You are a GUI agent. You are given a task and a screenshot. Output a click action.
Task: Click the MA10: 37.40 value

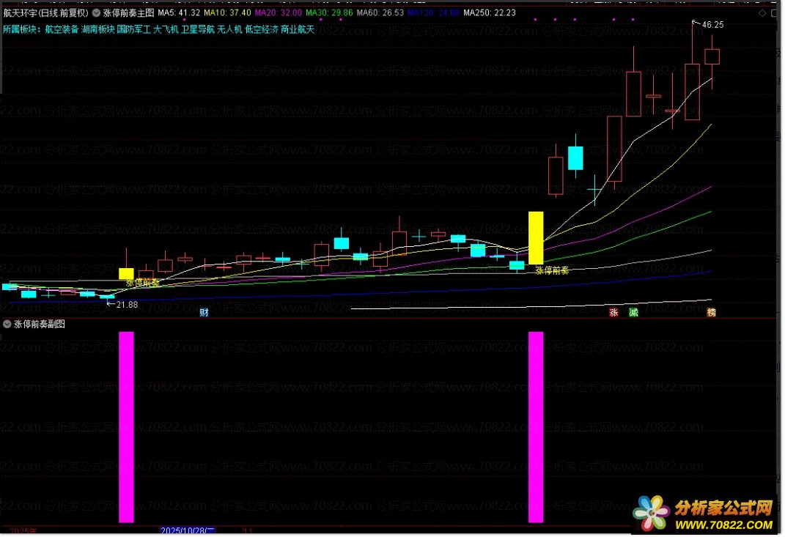tap(227, 13)
